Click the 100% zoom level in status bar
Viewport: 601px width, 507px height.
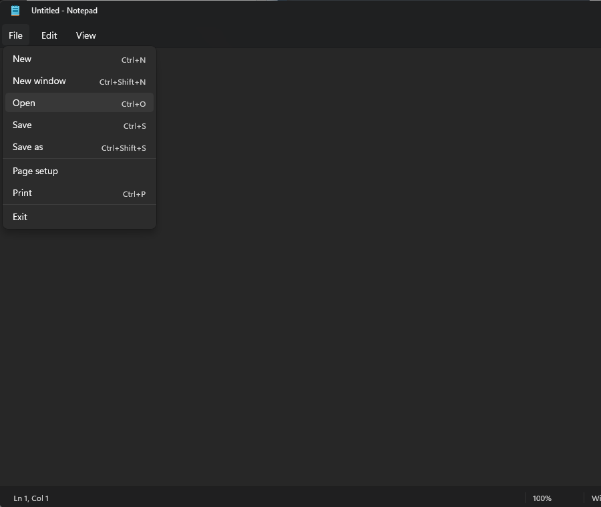click(x=542, y=498)
